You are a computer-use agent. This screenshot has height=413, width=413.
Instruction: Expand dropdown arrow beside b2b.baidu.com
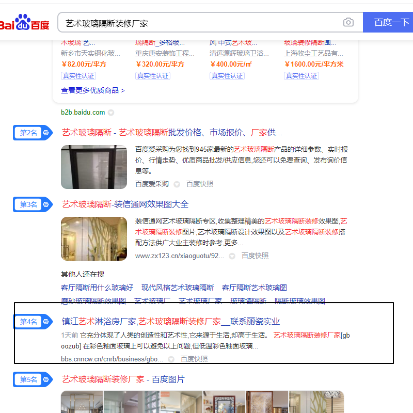[x=111, y=113]
